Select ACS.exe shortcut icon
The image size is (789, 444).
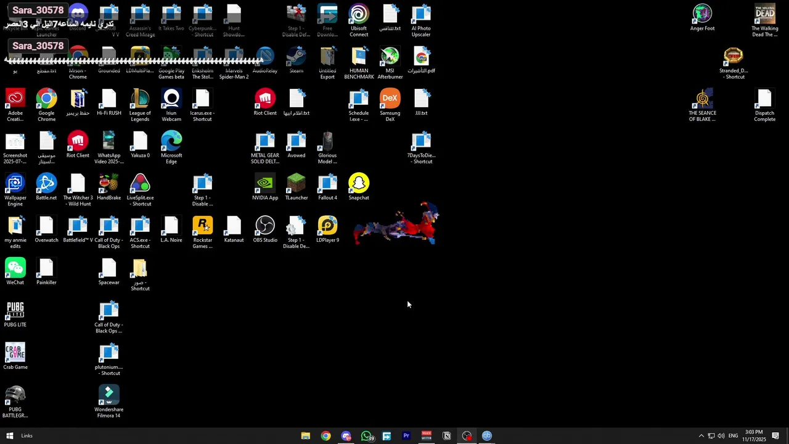pyautogui.click(x=140, y=232)
